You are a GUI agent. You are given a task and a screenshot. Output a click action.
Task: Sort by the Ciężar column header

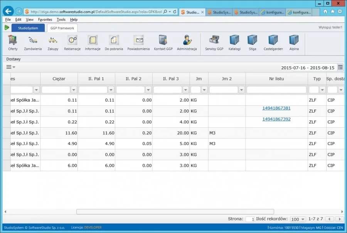click(59, 79)
